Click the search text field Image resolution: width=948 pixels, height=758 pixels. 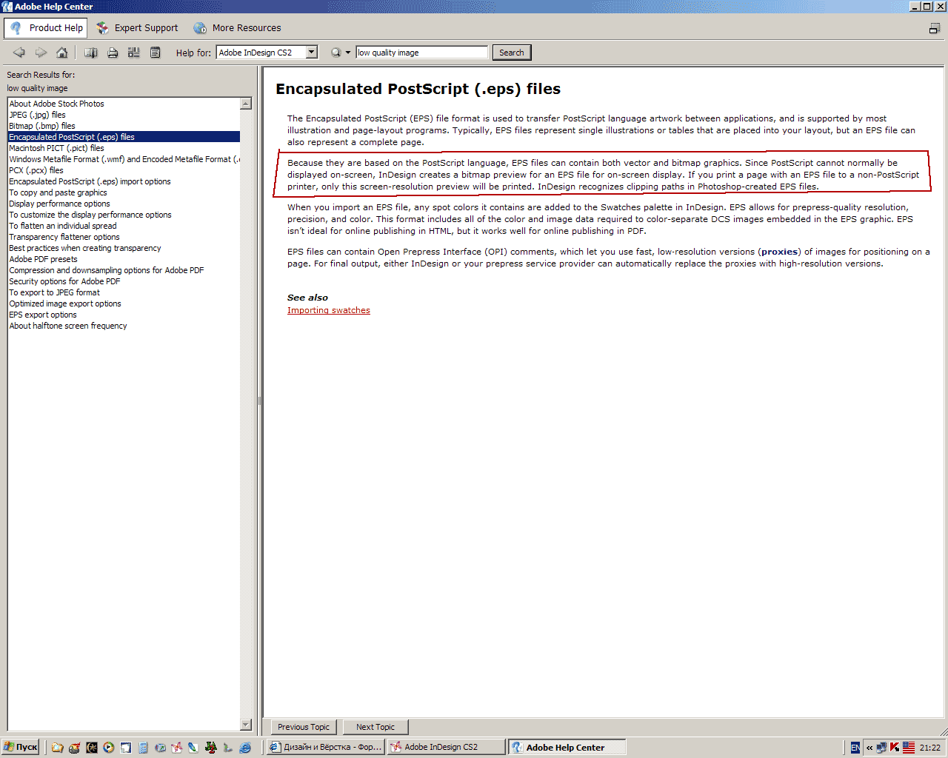(x=422, y=53)
